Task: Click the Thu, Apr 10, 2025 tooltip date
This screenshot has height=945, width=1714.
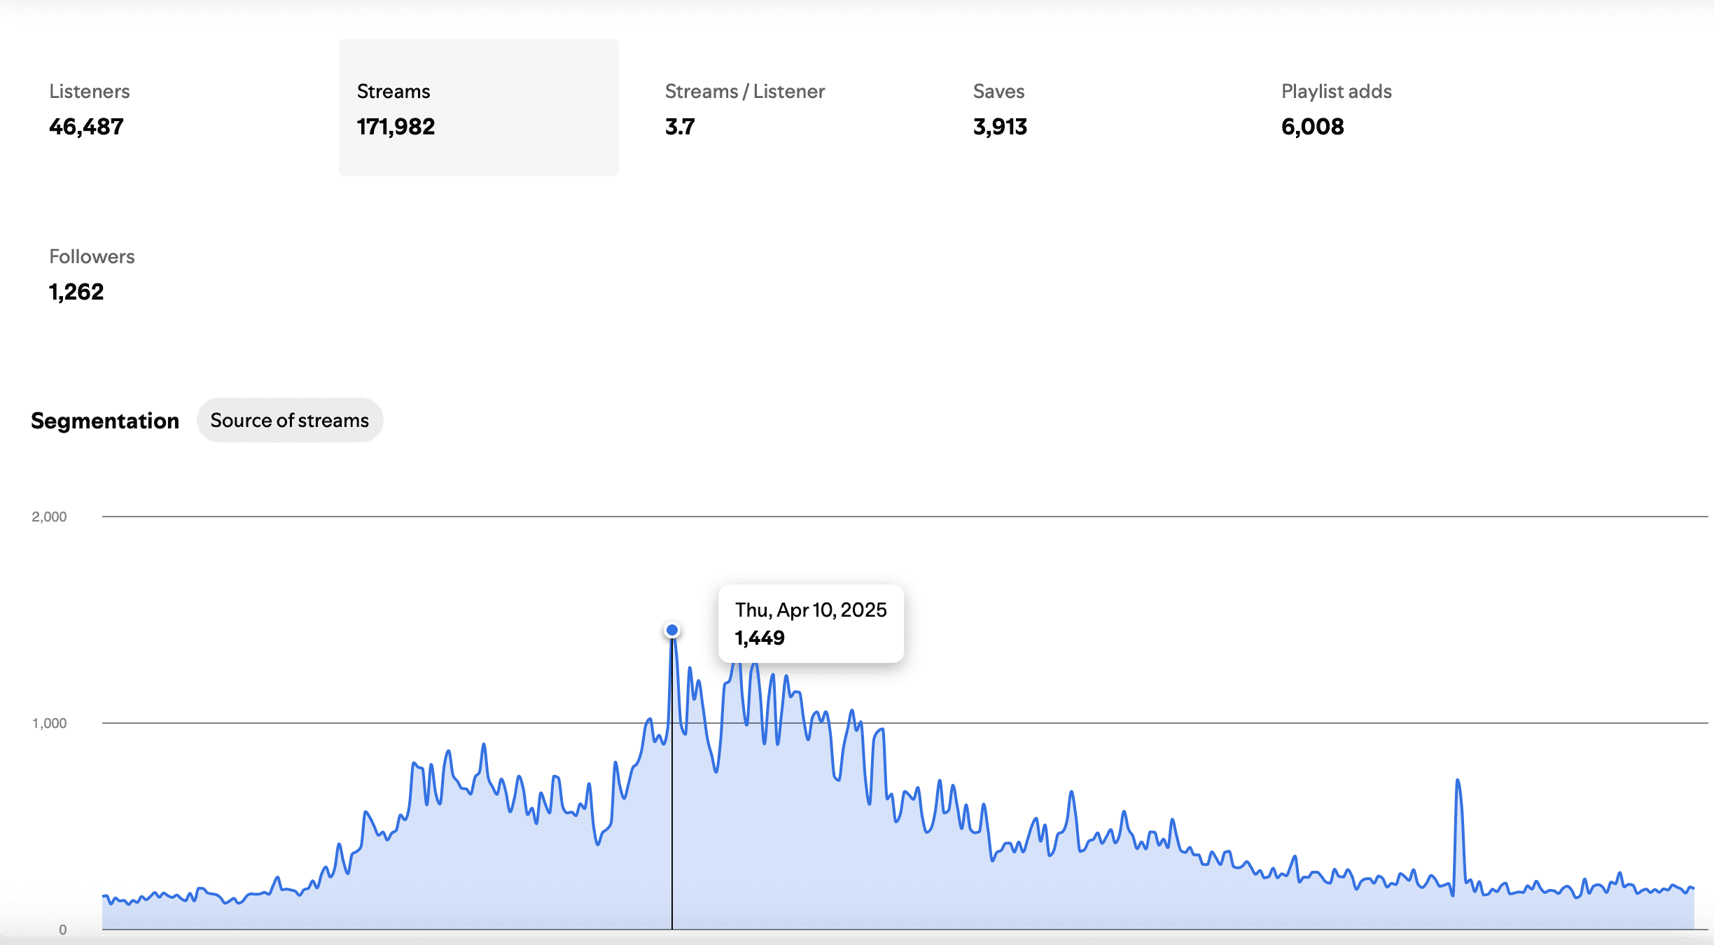Action: click(811, 610)
